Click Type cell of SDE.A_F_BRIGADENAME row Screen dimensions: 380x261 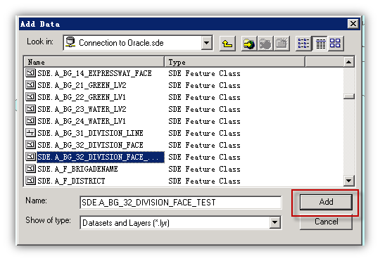click(204, 169)
